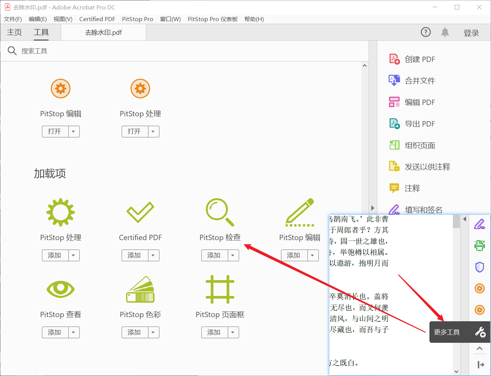The image size is (491, 376).
Task: Open 组织页面 tool in the right pane
Action: (x=412, y=145)
